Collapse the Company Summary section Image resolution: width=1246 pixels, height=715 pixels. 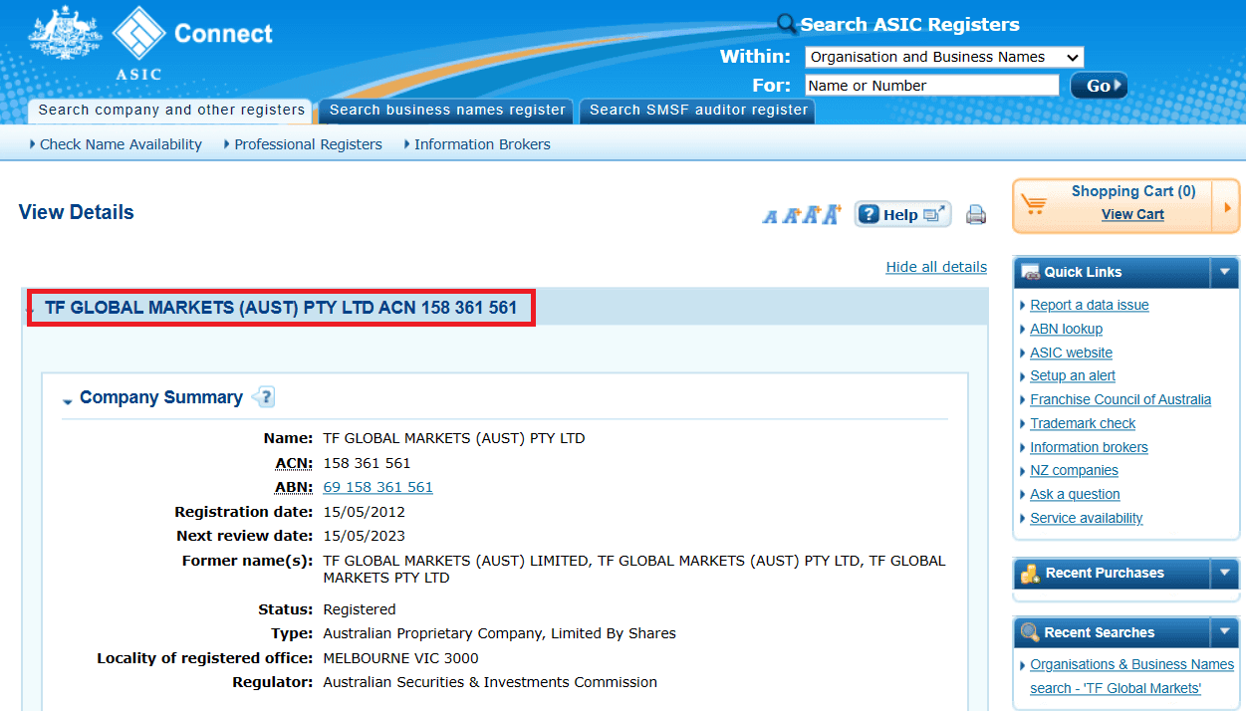68,400
